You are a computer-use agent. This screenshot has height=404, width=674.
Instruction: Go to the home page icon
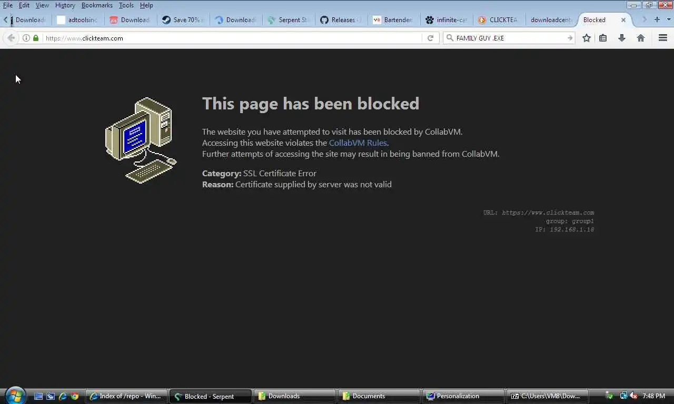pos(641,38)
